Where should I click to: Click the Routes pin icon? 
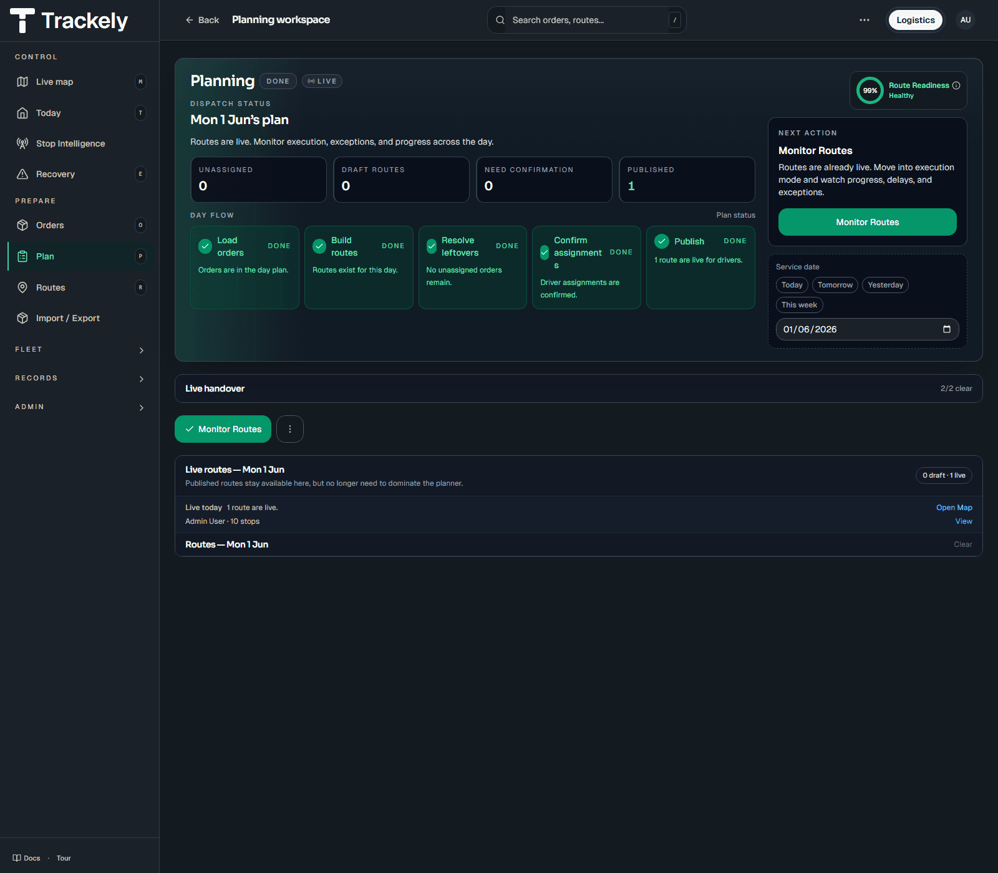point(22,287)
